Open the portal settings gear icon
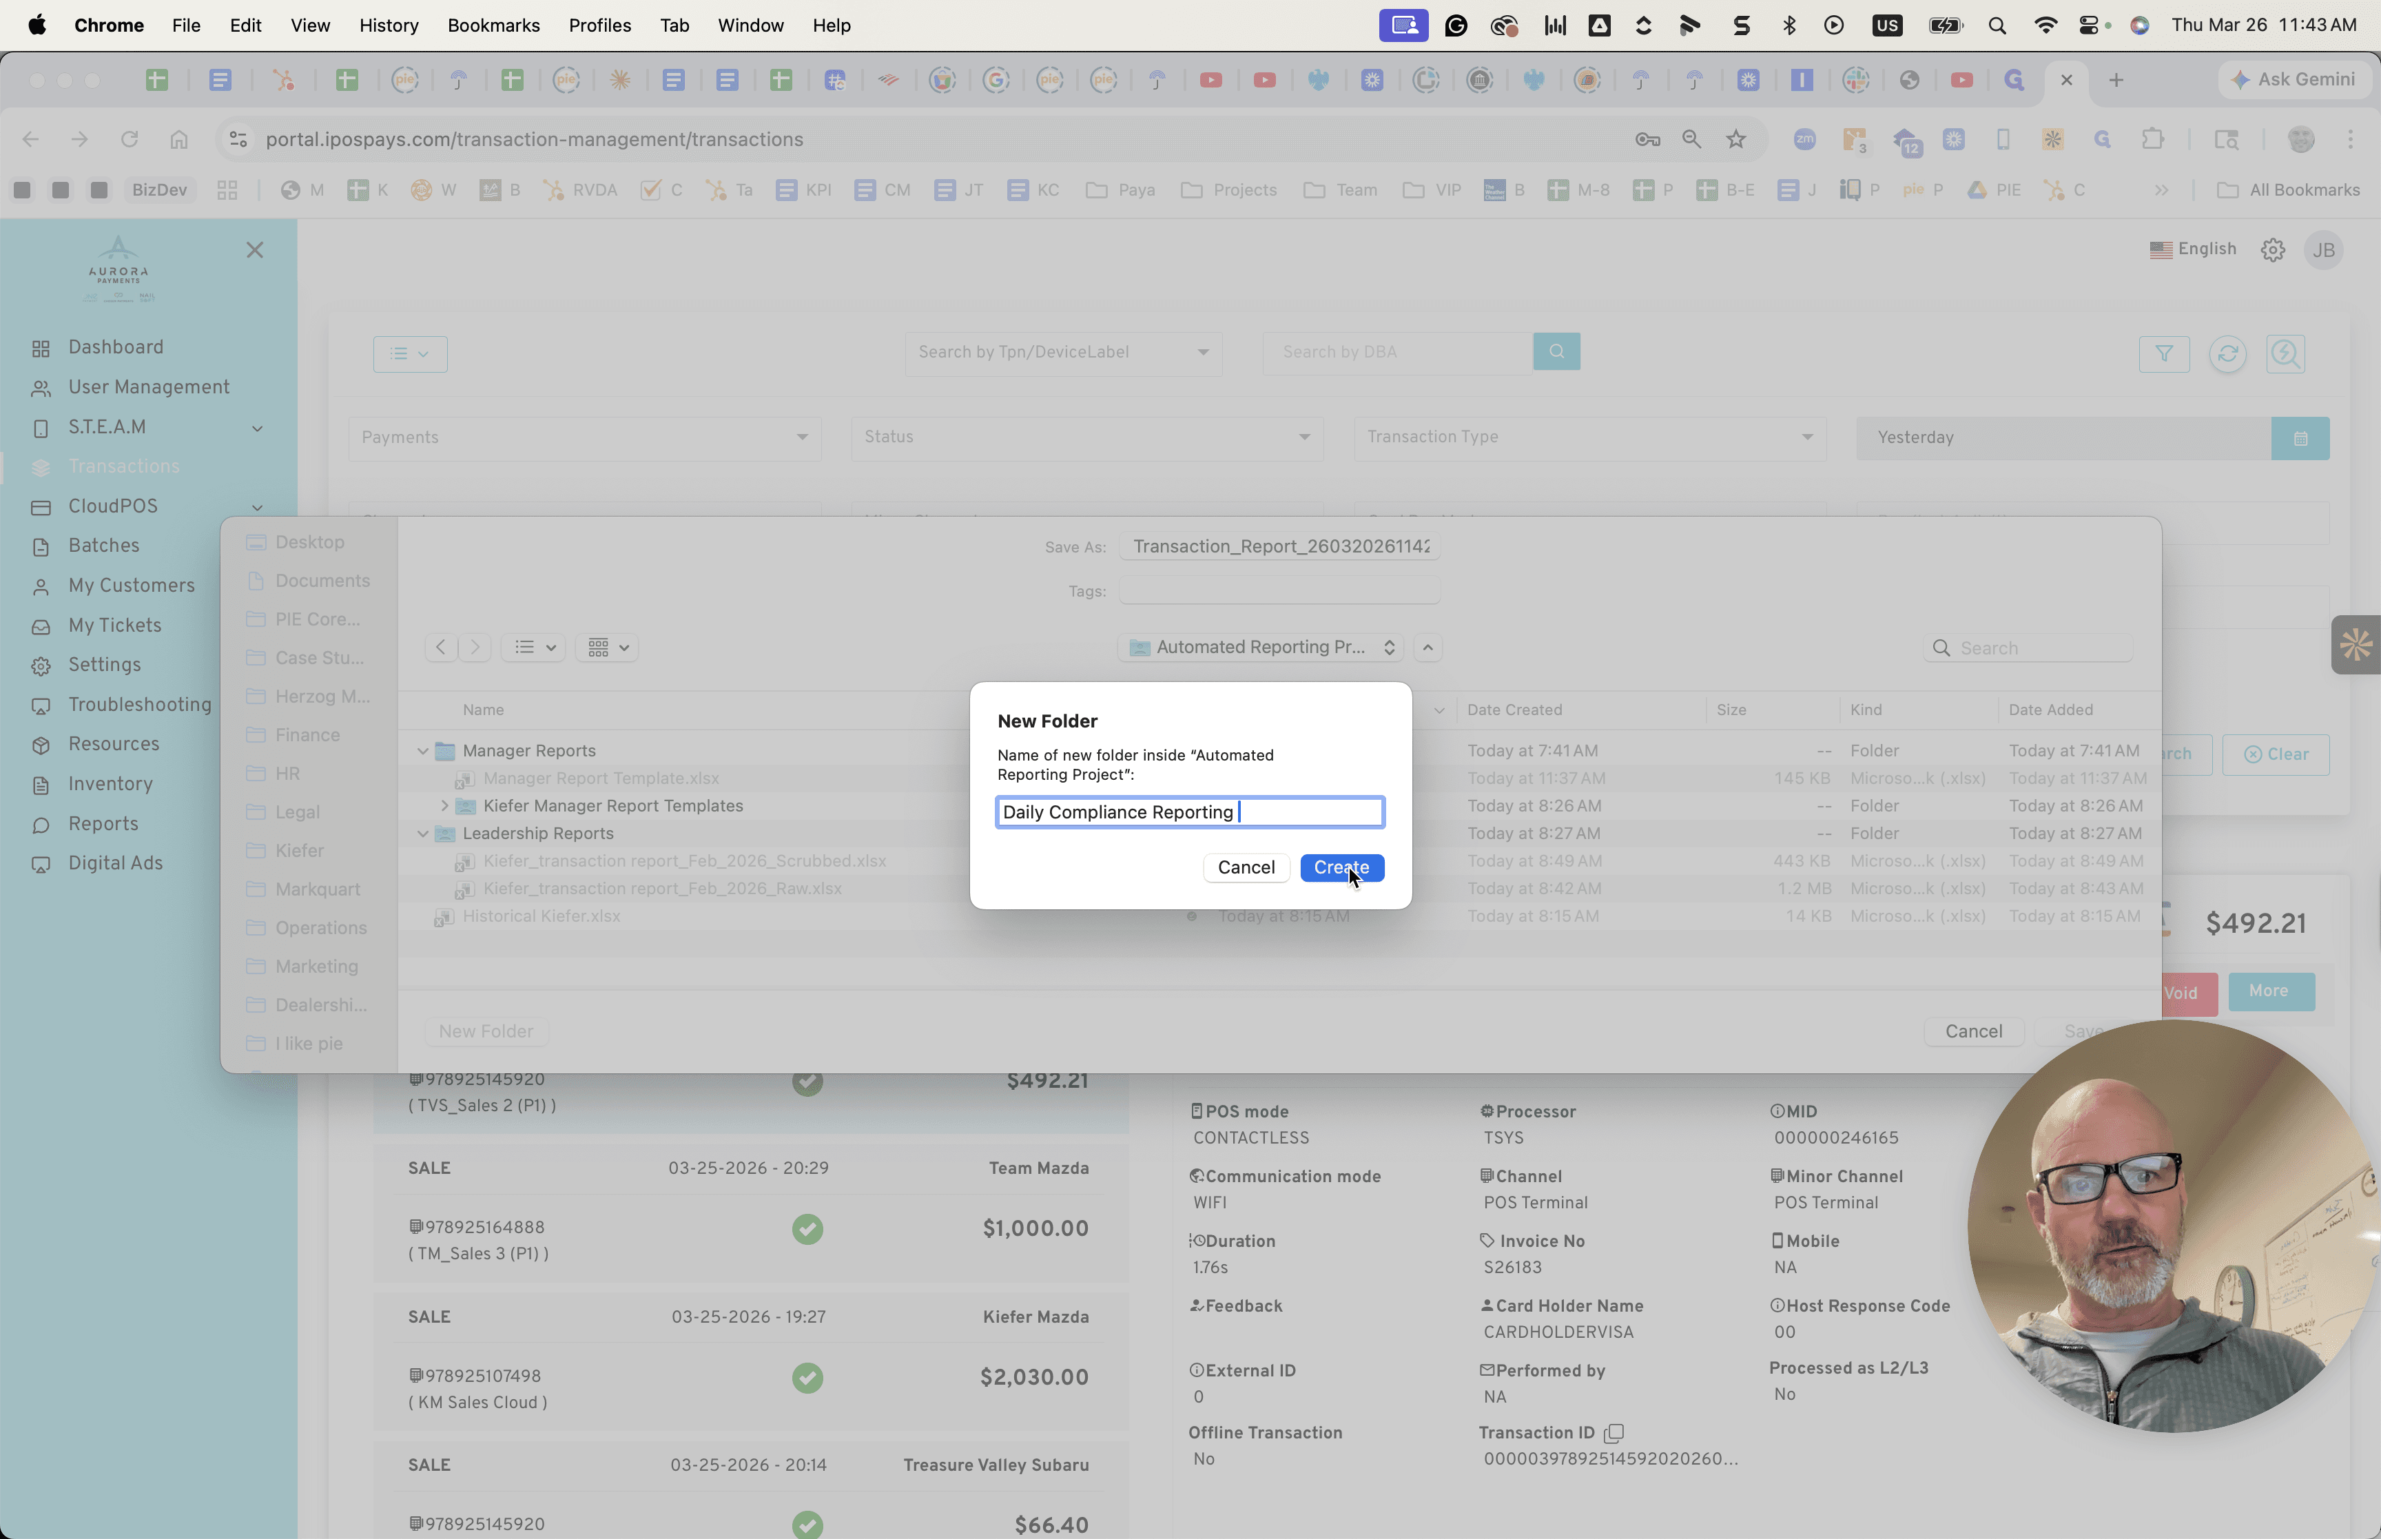The width and height of the screenshot is (2381, 1539). [2273, 250]
